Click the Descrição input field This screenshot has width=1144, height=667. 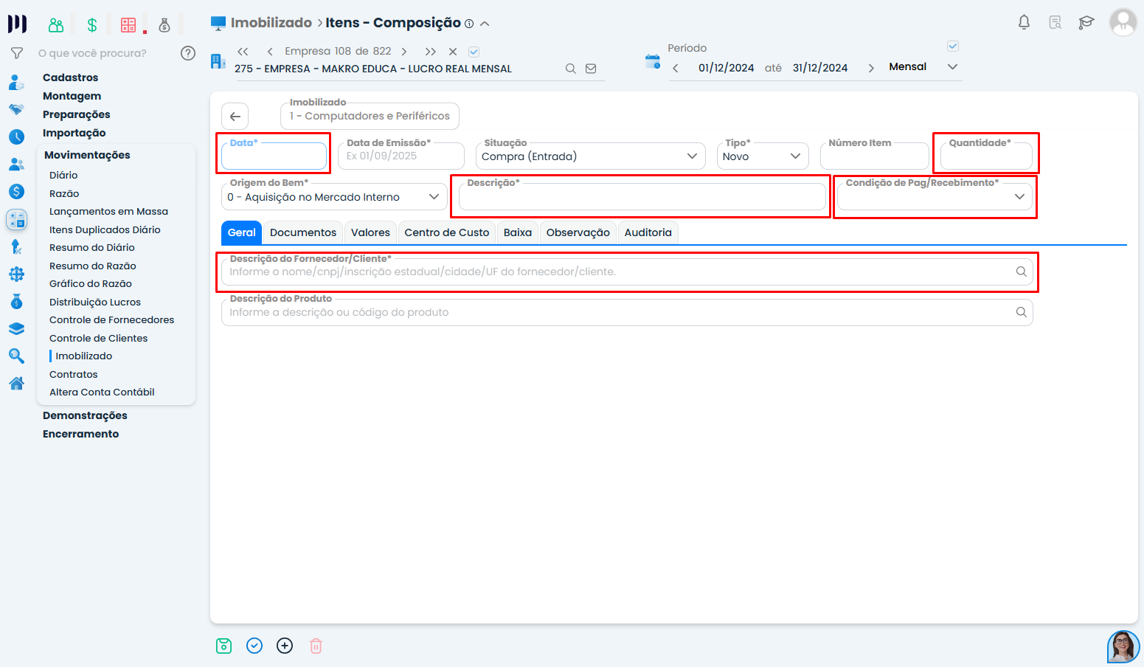(641, 198)
